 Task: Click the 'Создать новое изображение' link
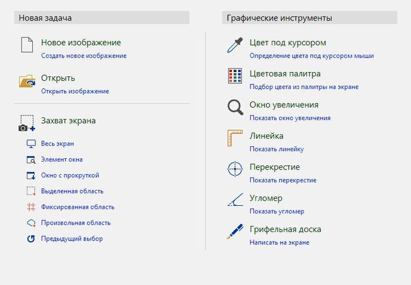click(x=83, y=56)
